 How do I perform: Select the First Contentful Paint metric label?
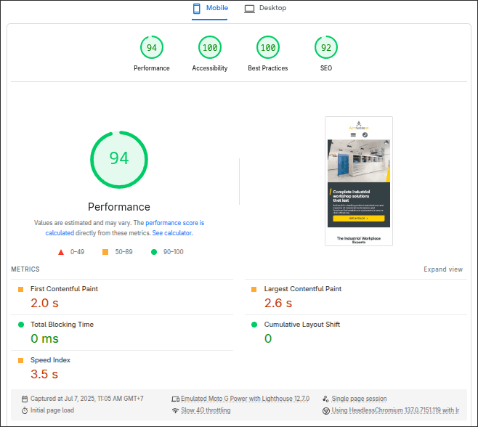[x=64, y=289]
